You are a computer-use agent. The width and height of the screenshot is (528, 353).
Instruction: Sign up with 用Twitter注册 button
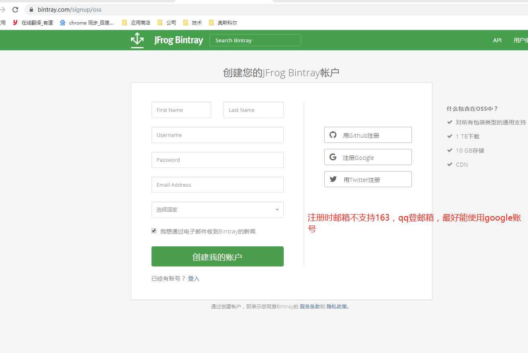(x=368, y=179)
